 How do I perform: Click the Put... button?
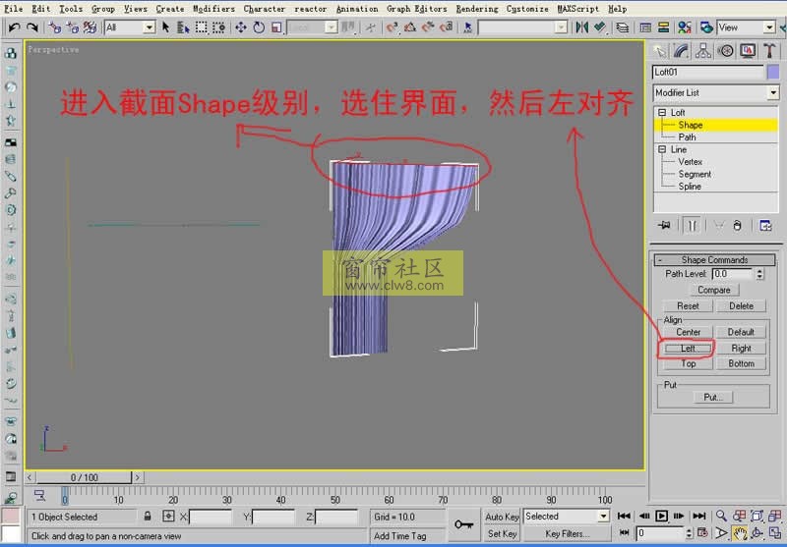point(713,397)
